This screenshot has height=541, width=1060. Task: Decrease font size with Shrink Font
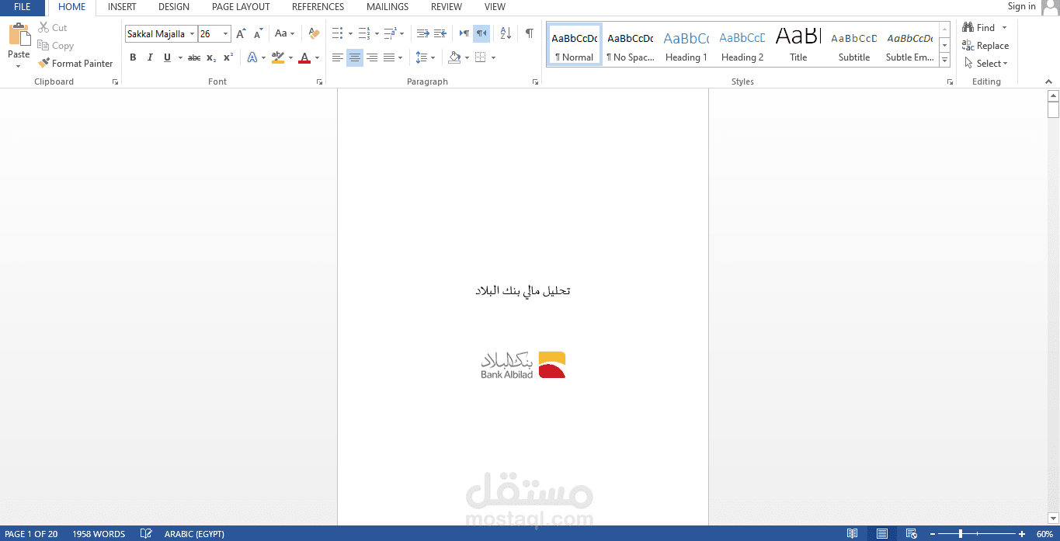click(x=258, y=33)
